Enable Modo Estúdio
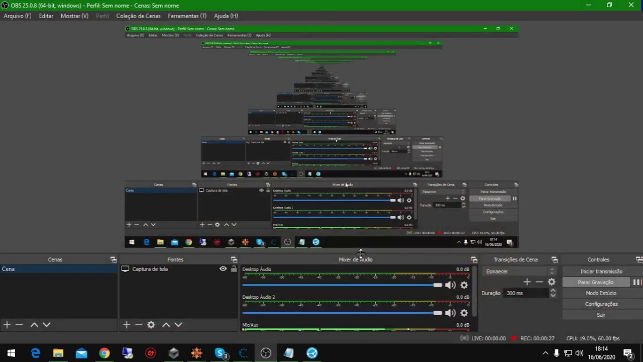643x362 pixels. 601,293
